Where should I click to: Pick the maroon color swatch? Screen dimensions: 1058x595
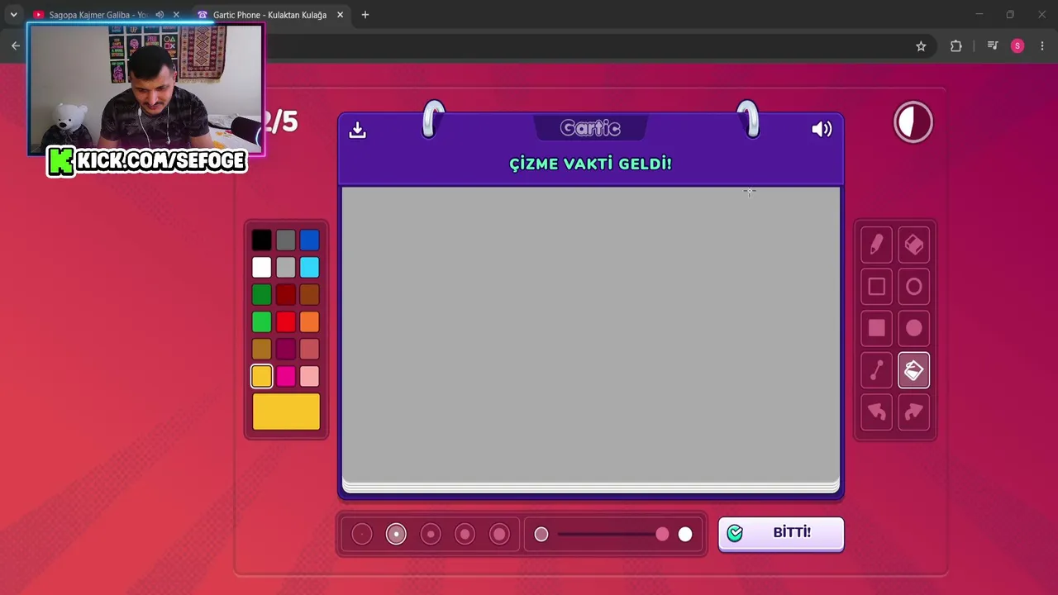click(x=285, y=350)
